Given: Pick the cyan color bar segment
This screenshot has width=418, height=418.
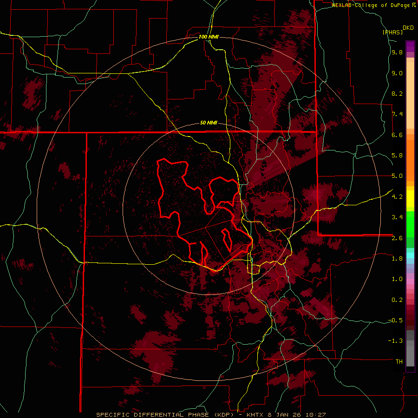Looking at the screenshot, I should tap(410, 255).
